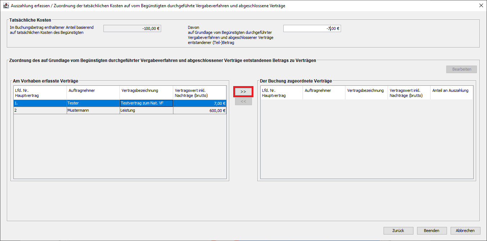Click the Abbrechen button

(465, 231)
